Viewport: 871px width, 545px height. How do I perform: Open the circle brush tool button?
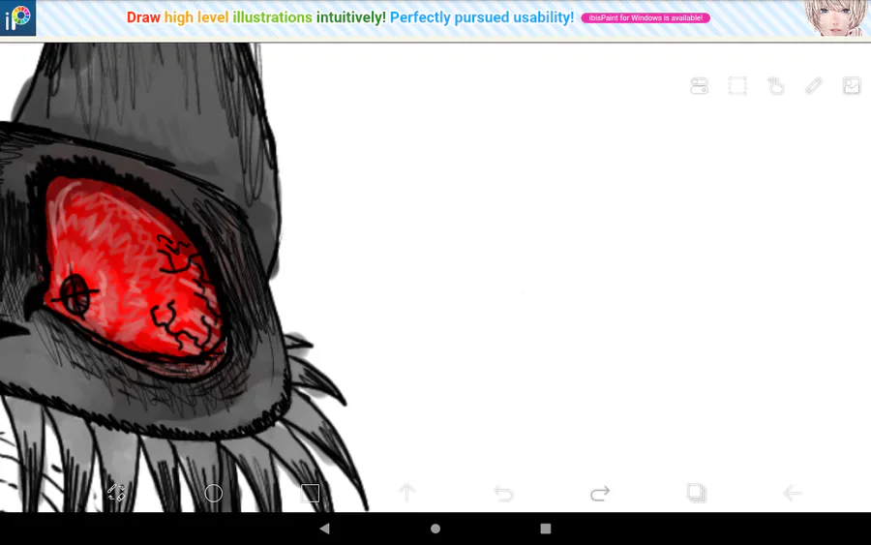pyautogui.click(x=213, y=493)
